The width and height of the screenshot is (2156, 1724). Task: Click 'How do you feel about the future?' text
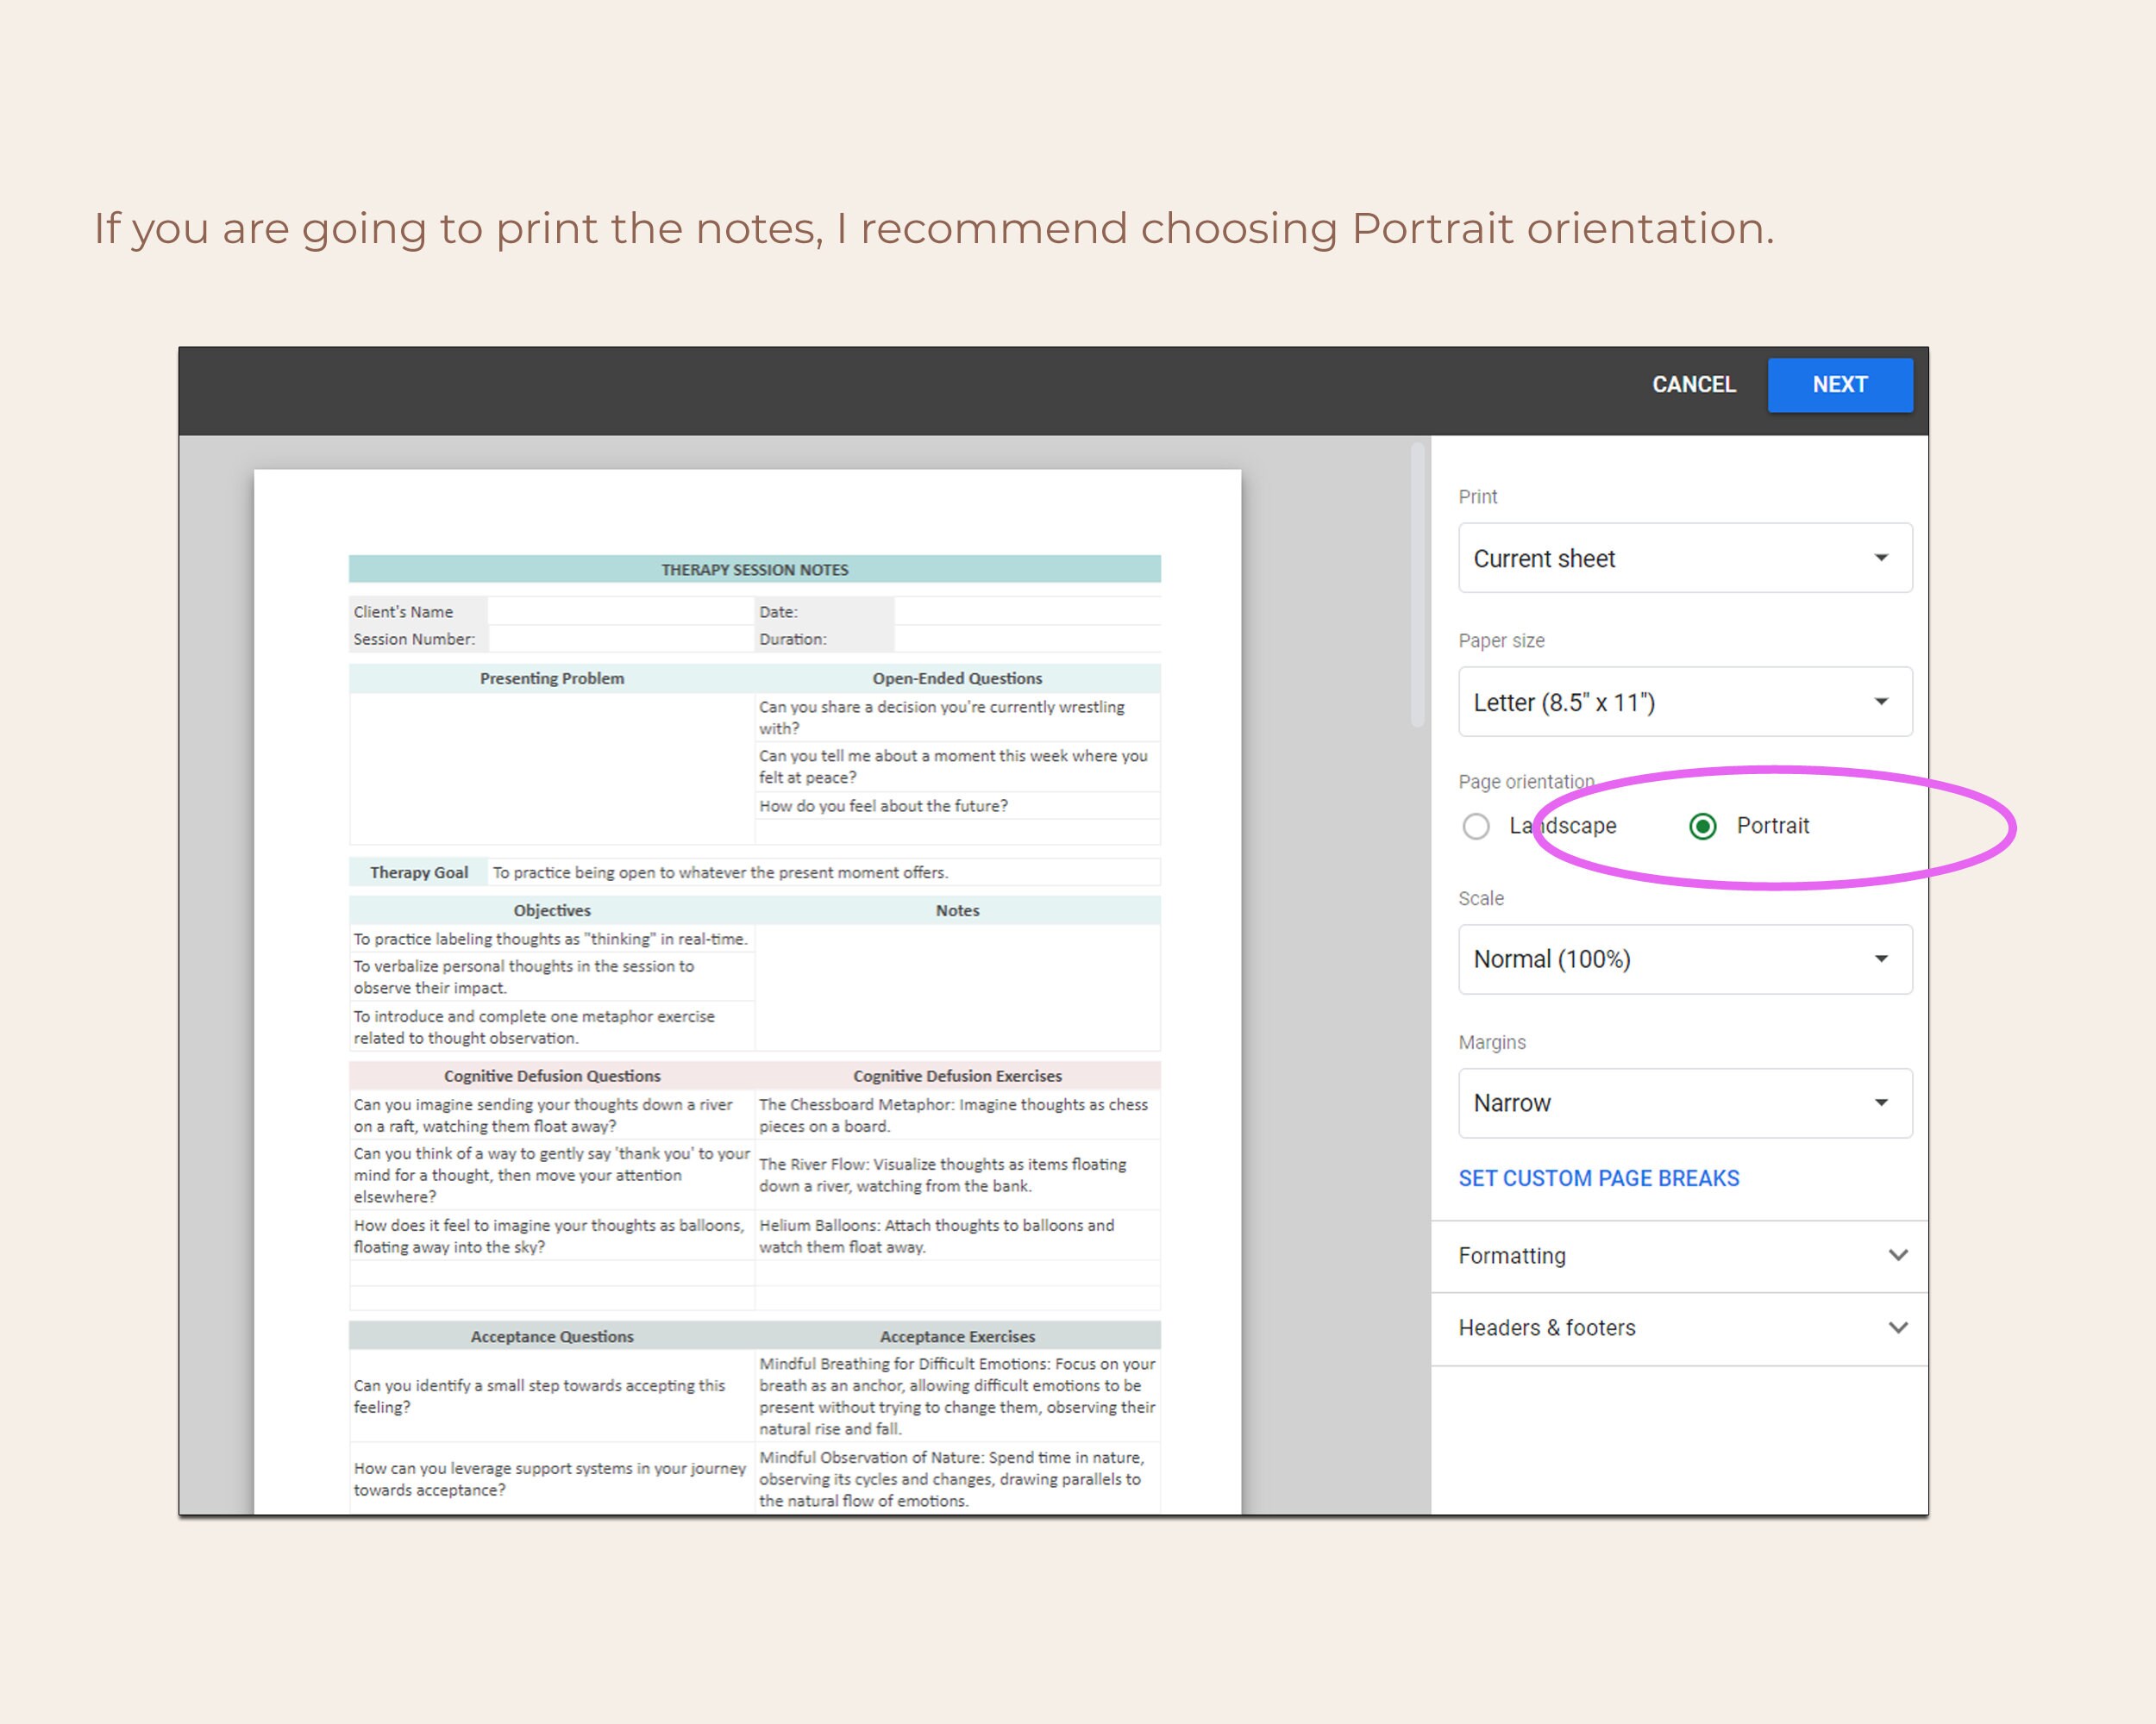coord(883,805)
